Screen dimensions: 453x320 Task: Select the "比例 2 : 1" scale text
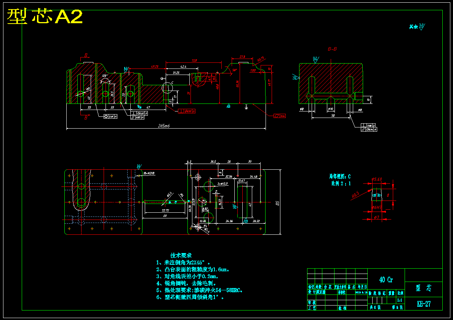pyautogui.click(x=341, y=183)
